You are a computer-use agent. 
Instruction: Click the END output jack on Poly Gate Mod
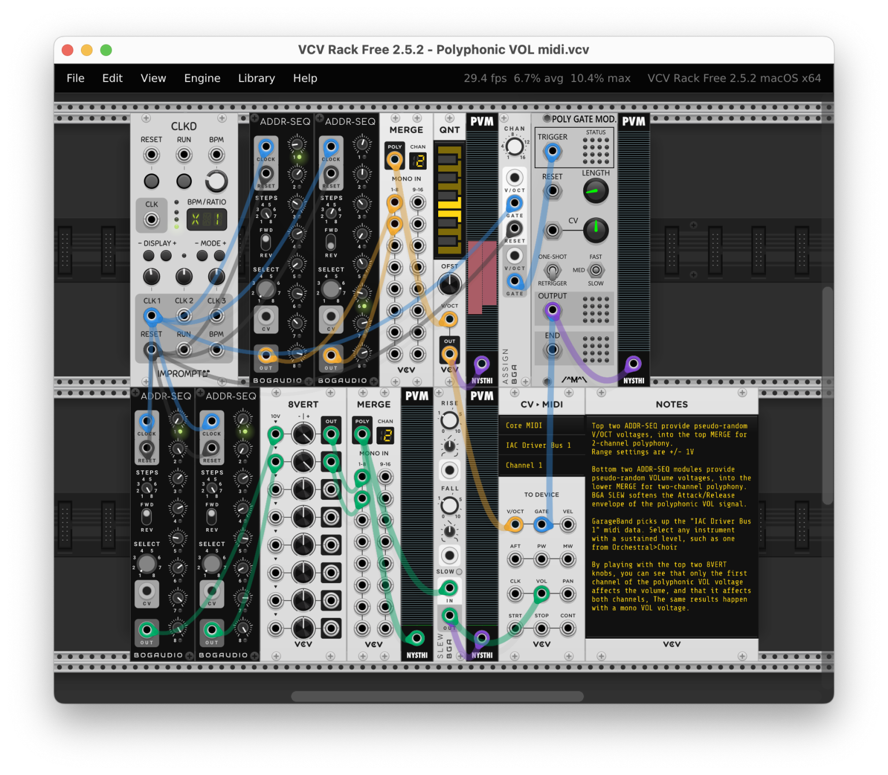553,350
